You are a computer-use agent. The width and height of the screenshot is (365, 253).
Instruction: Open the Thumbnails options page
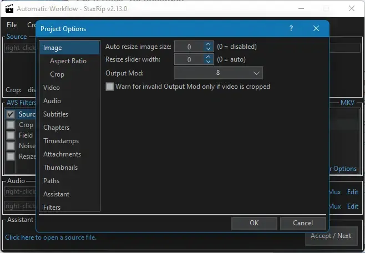click(x=60, y=168)
